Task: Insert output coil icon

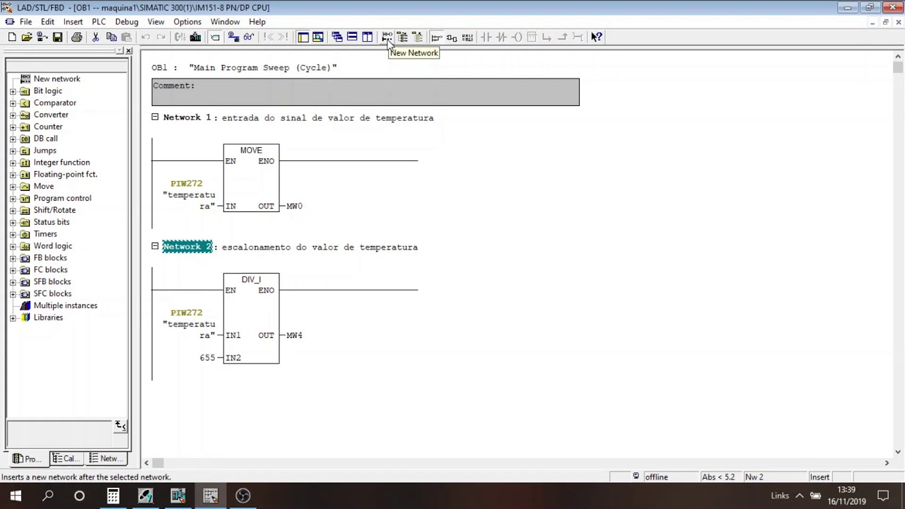Action: pyautogui.click(x=517, y=37)
